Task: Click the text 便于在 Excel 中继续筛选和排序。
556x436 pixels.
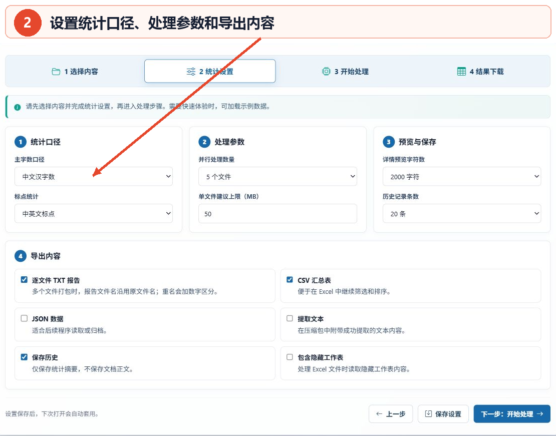Action: click(344, 292)
